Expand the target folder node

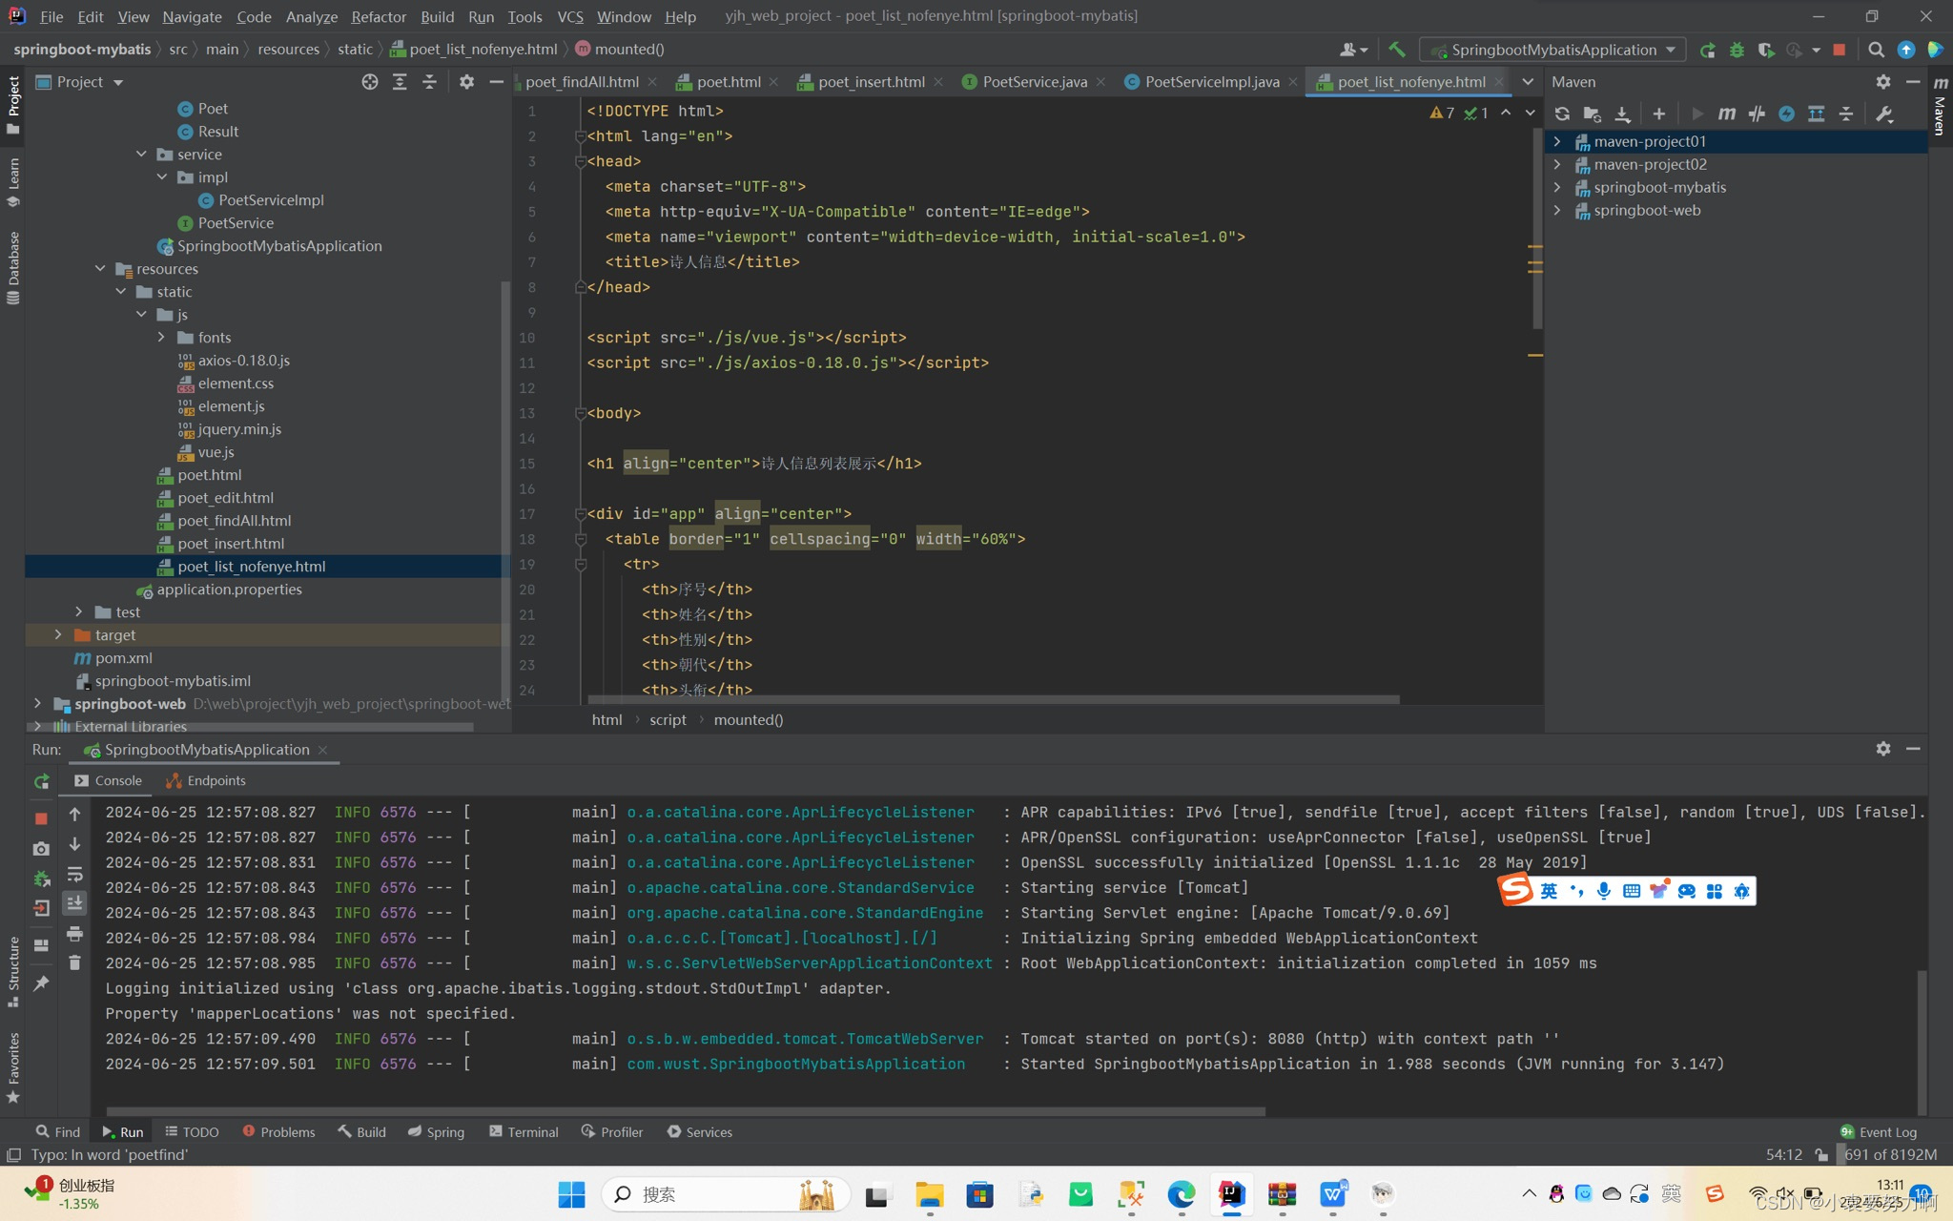(x=58, y=634)
